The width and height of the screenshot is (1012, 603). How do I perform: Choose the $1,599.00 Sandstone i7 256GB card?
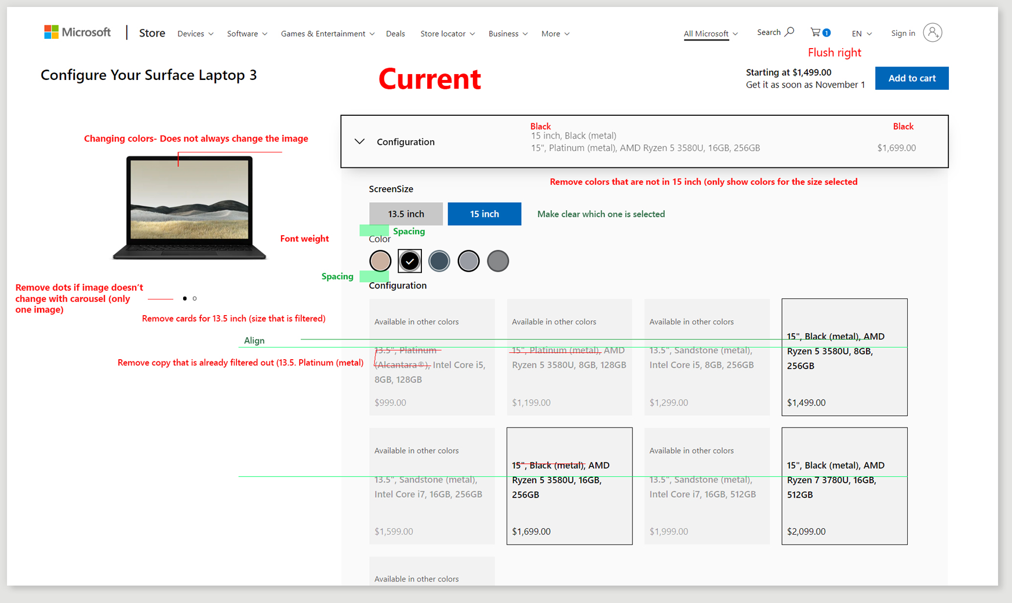432,486
